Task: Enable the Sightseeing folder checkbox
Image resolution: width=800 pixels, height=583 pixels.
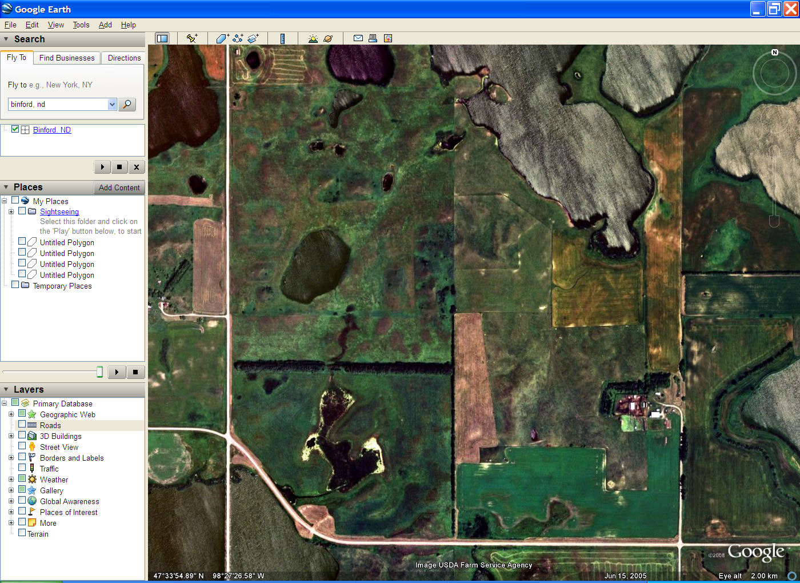Action: coord(22,211)
